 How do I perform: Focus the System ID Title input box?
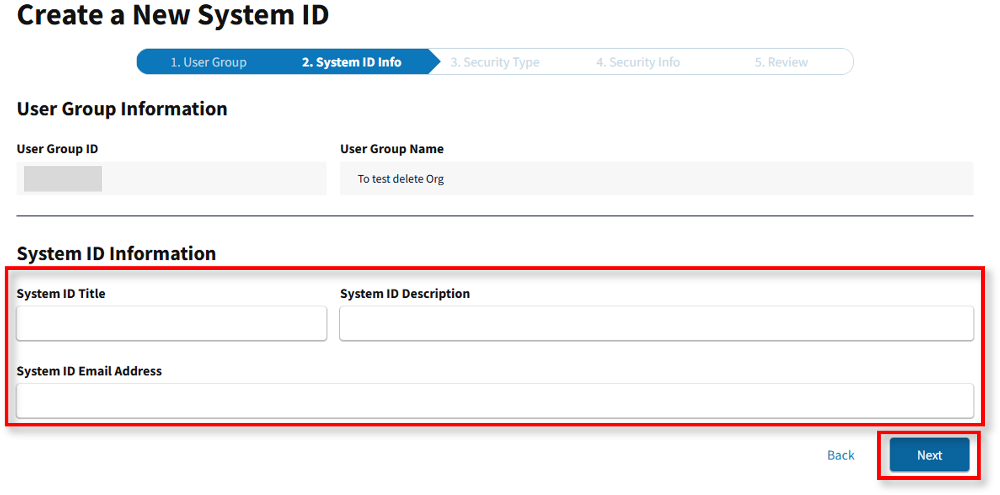[x=172, y=323]
